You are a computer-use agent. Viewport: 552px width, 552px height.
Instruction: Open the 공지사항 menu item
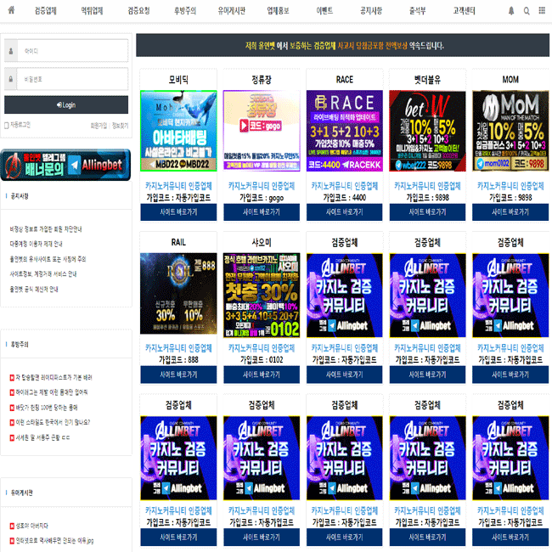point(371,11)
